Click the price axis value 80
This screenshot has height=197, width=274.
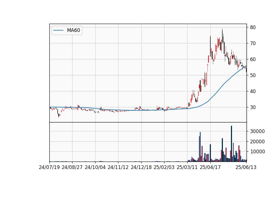pos(253,27)
